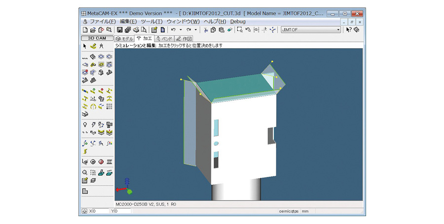444x224 pixels.
Task: Click the XYZ axis triad in viewport
Action: coord(125,187)
